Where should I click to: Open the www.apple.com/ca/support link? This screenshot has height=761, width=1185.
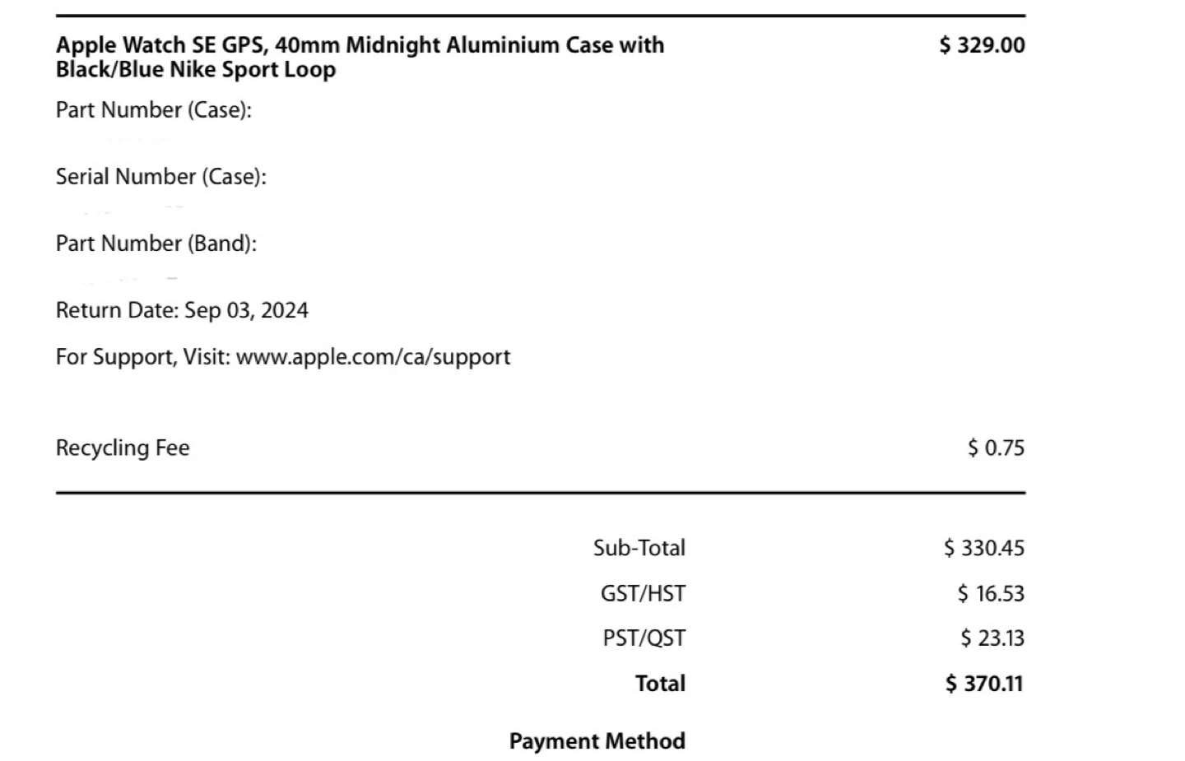pyautogui.click(x=373, y=357)
